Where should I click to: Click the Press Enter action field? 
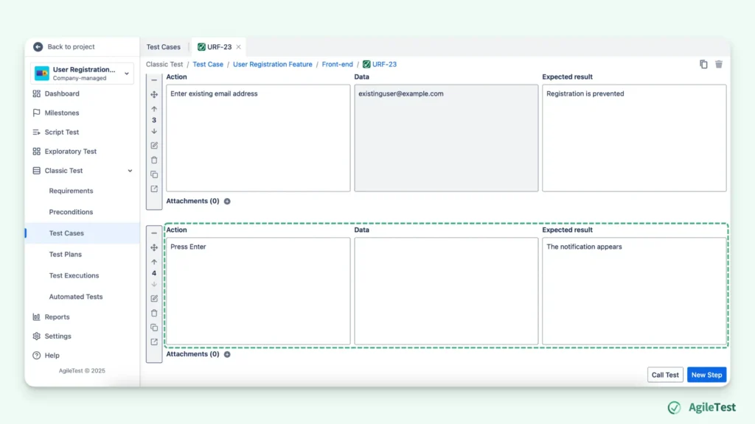tap(258, 291)
